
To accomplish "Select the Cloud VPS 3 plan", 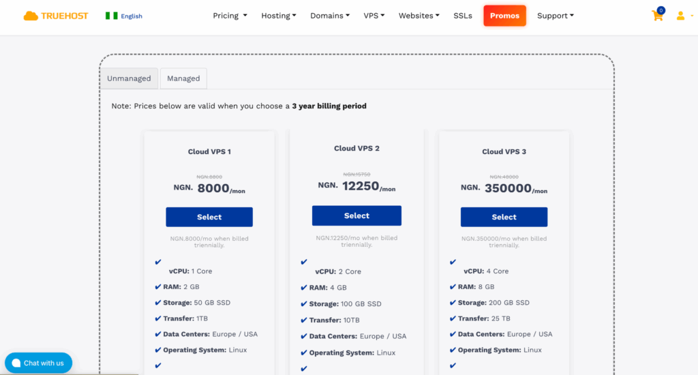I will click(504, 217).
